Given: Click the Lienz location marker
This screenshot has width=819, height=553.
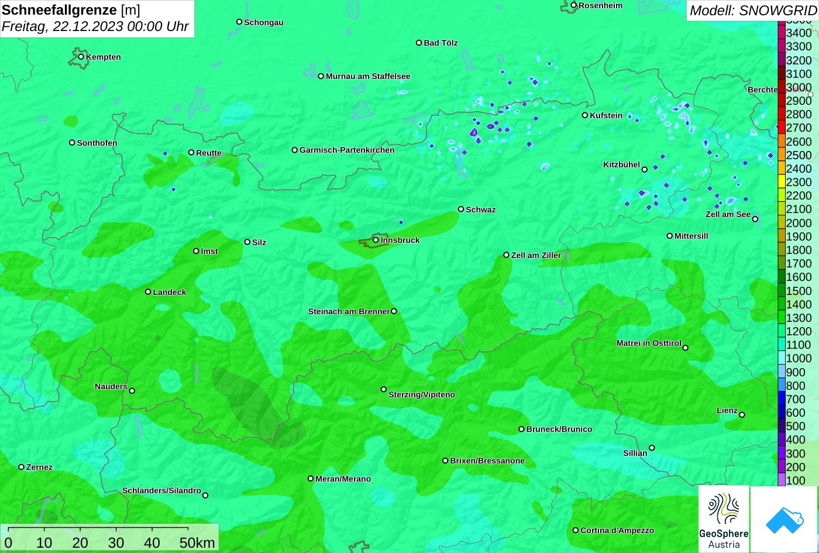Looking at the screenshot, I should pyautogui.click(x=742, y=414).
